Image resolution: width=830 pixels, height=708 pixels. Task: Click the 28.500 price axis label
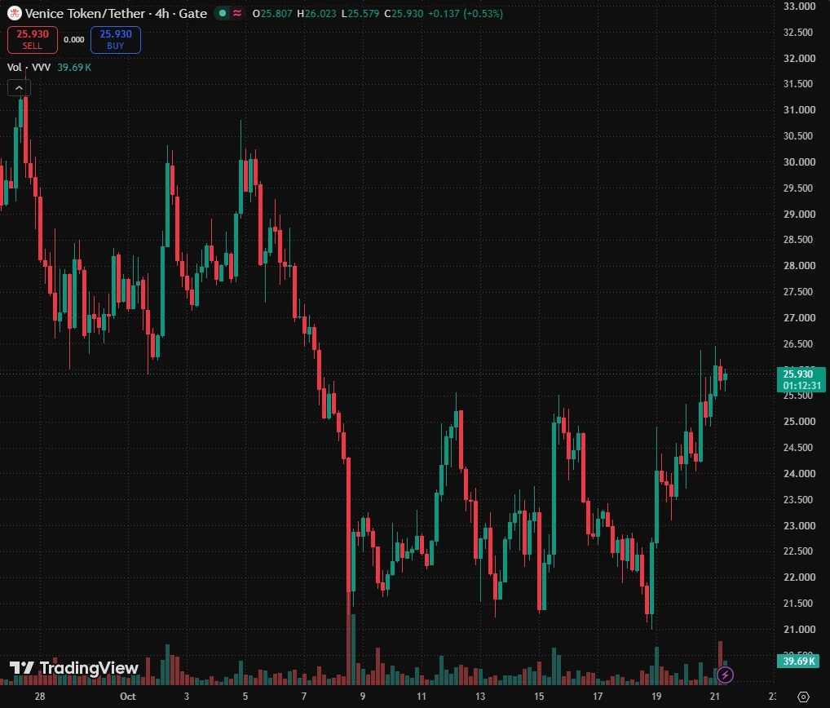(x=799, y=239)
